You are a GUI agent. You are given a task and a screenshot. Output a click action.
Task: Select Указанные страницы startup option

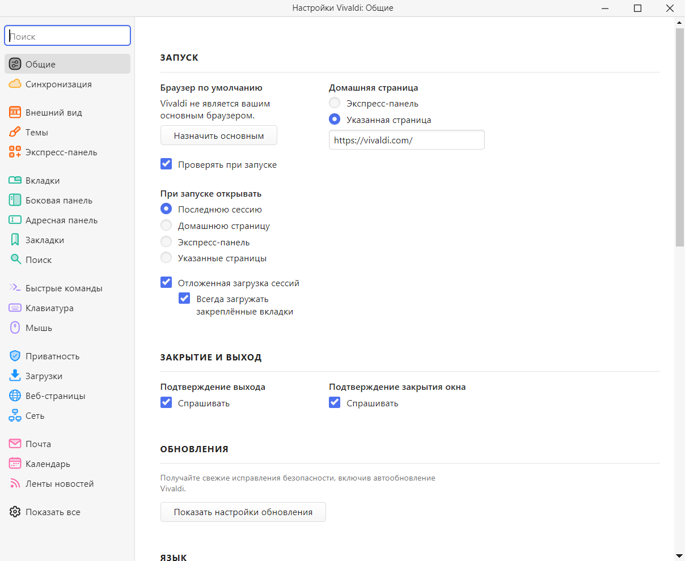click(166, 258)
